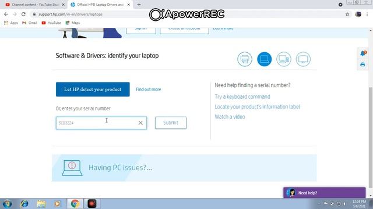Click the print page side icon
Image resolution: width=373 pixels, height=209 pixels.
[x=363, y=64]
